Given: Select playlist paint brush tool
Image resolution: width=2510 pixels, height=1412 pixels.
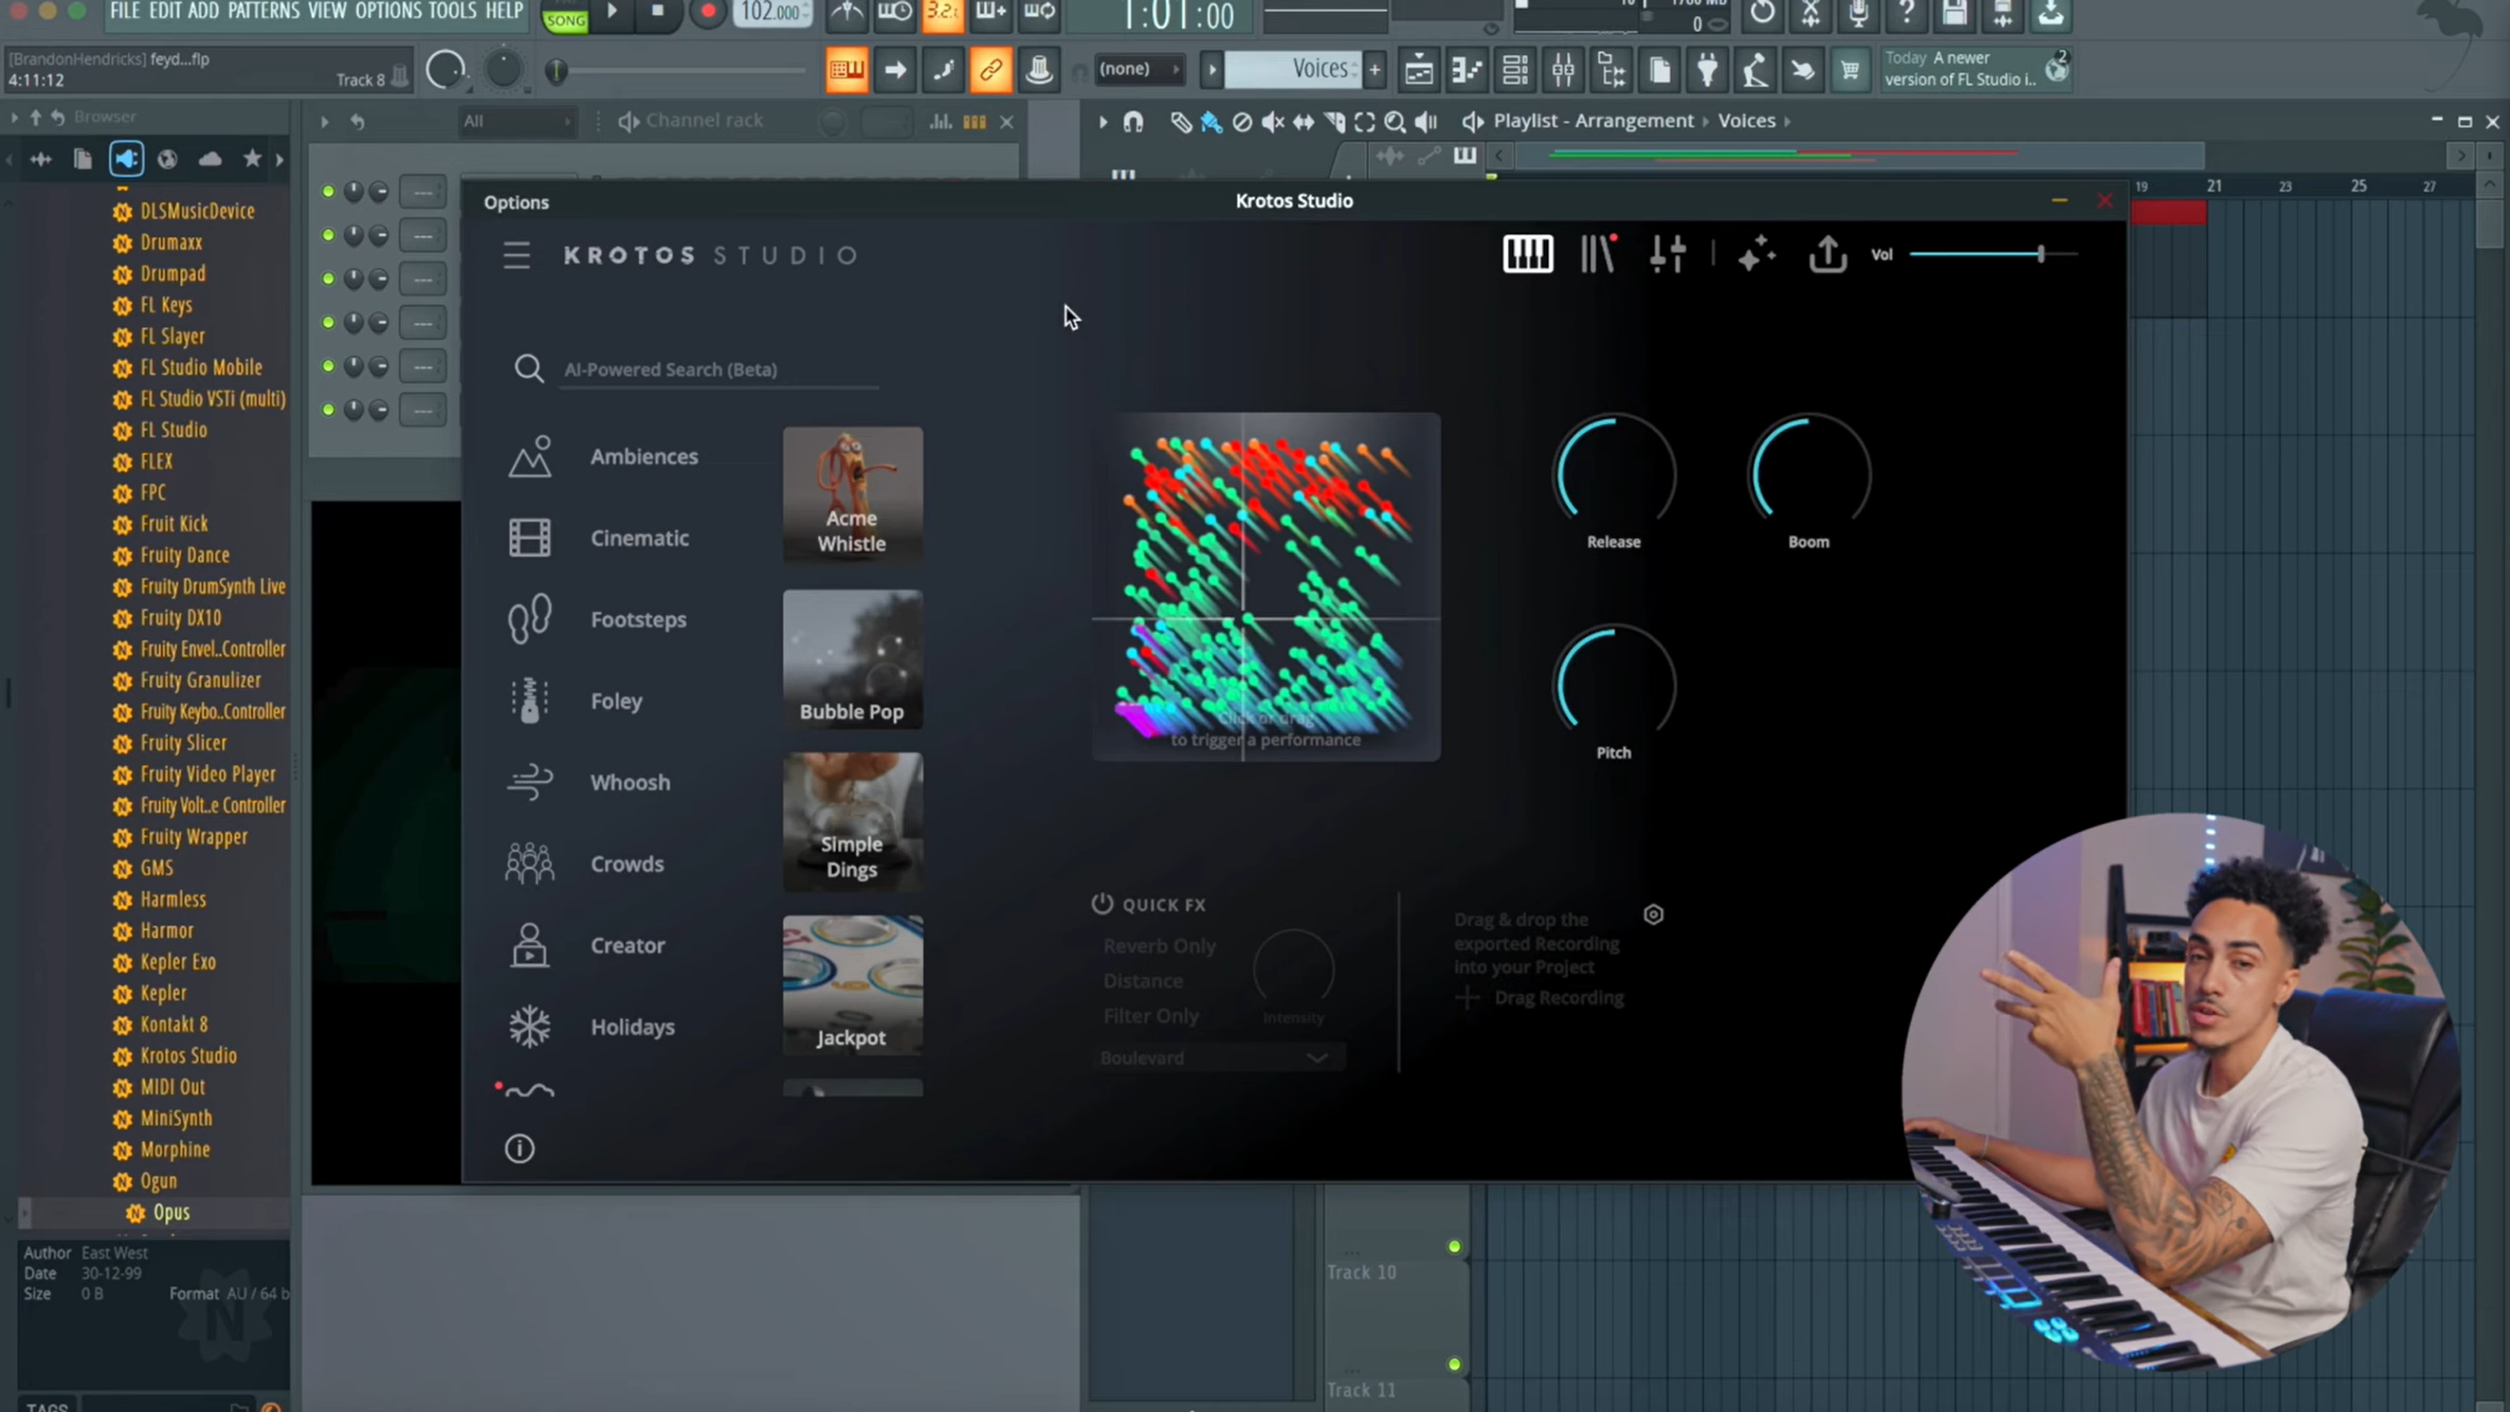Looking at the screenshot, I should click(1211, 122).
